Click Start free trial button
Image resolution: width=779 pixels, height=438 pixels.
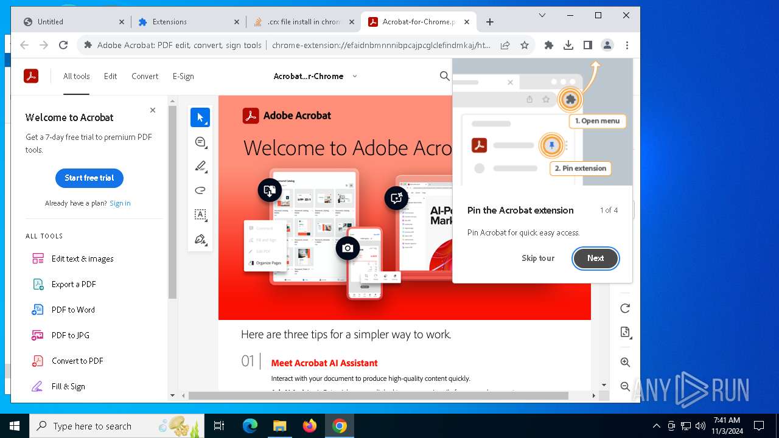tap(89, 178)
